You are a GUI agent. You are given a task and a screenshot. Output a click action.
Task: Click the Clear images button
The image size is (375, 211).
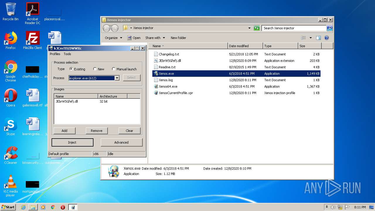coord(129,131)
